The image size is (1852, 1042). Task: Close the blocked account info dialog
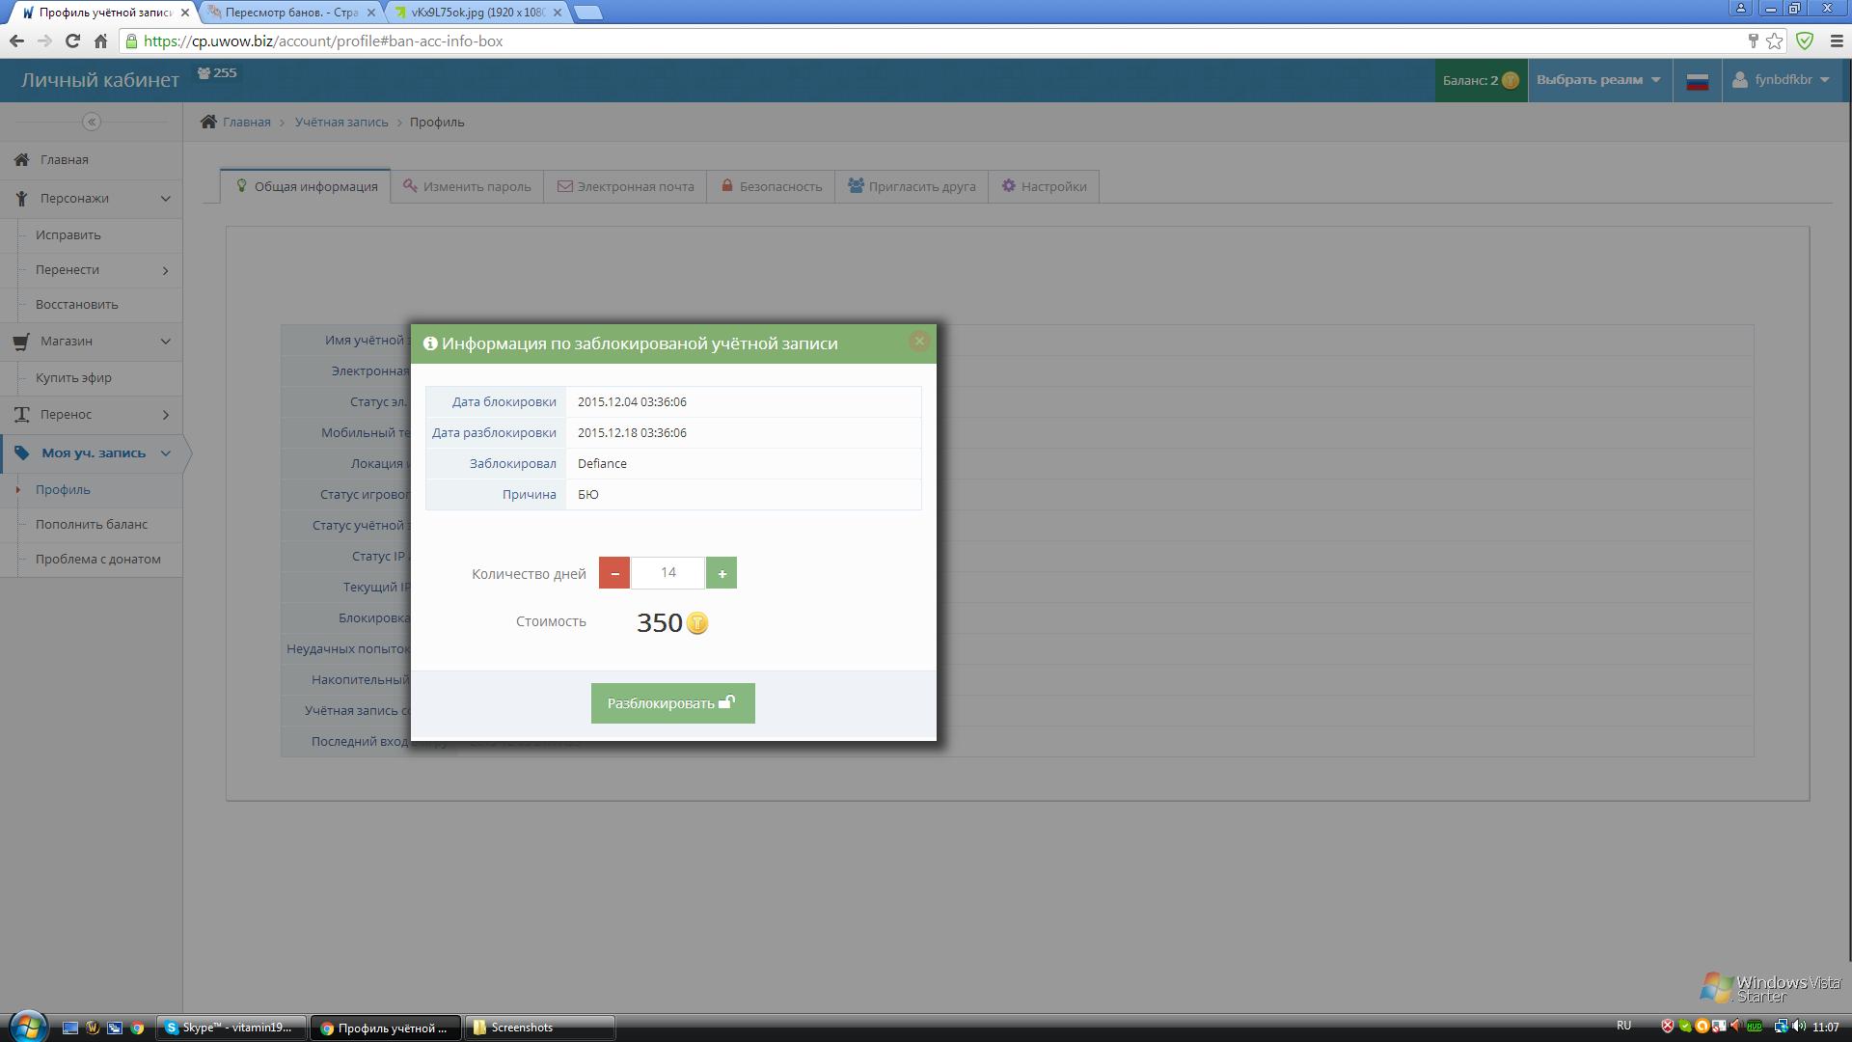point(919,341)
